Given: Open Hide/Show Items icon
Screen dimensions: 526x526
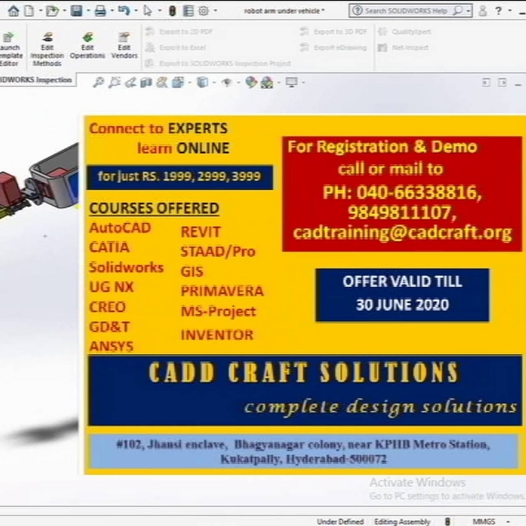Looking at the screenshot, I should point(226,83).
